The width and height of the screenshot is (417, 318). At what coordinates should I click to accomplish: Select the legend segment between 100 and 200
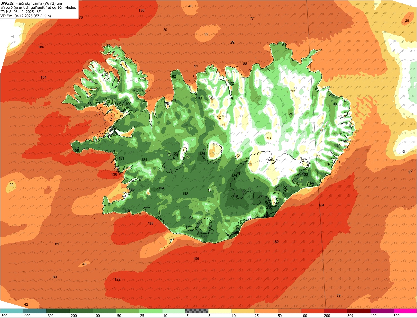[313, 311]
